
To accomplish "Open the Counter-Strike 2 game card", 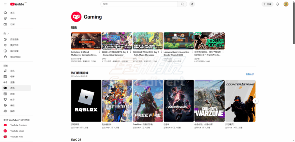I will coord(240,101).
